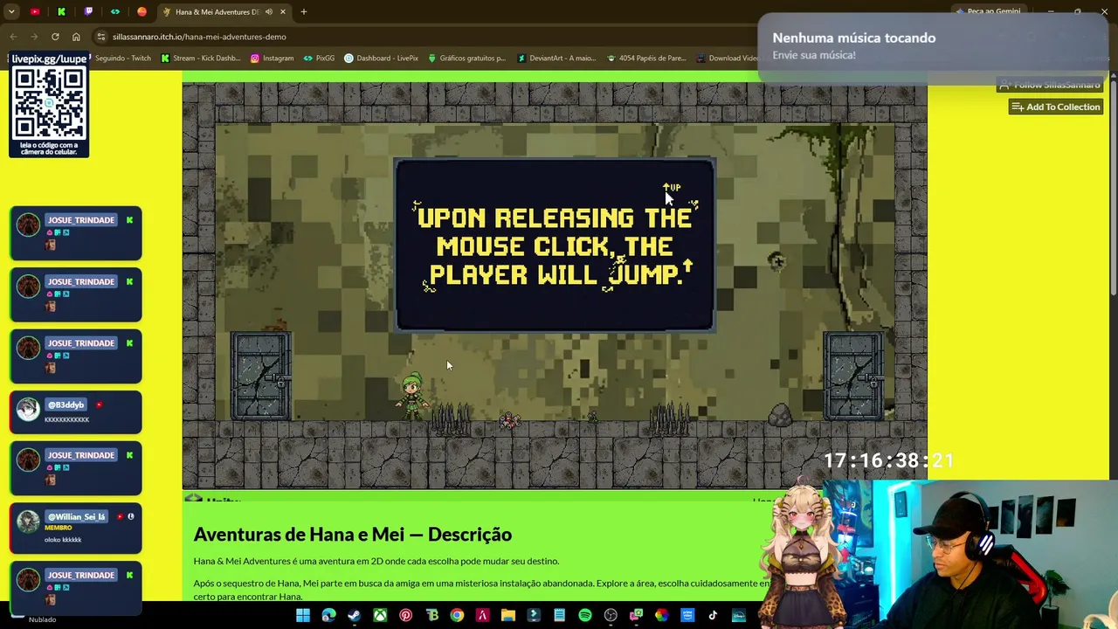Add the game to a collection
The height and width of the screenshot is (629, 1118).
pos(1055,107)
